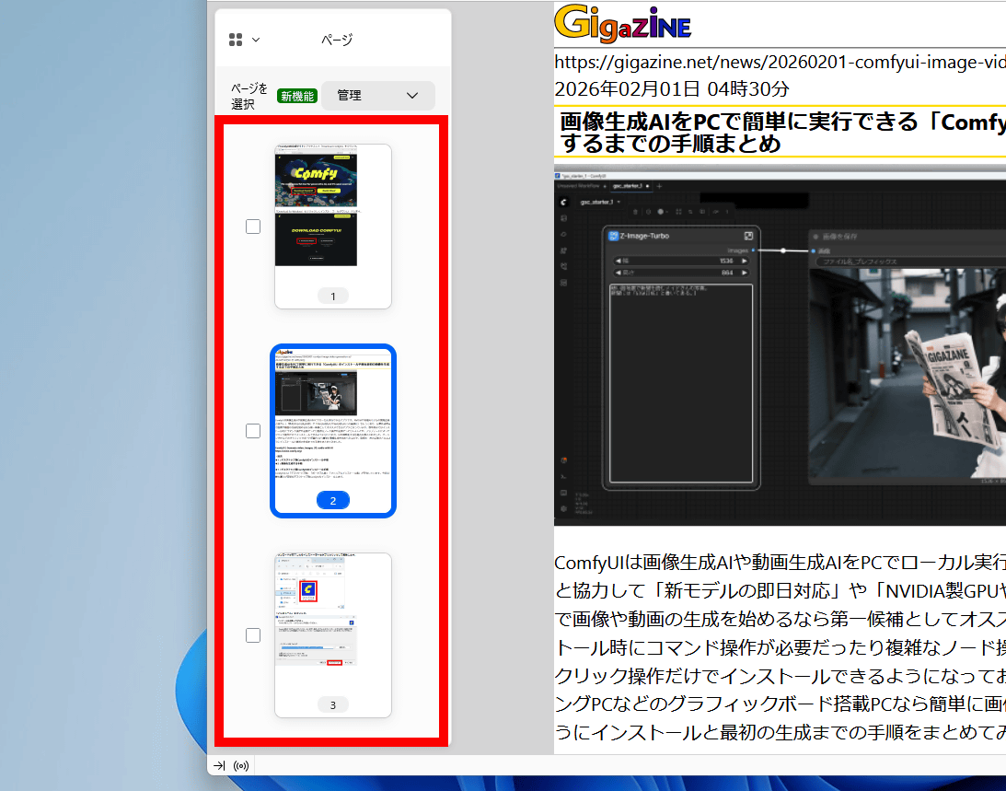Open the gigazine.net URL link

[779, 63]
